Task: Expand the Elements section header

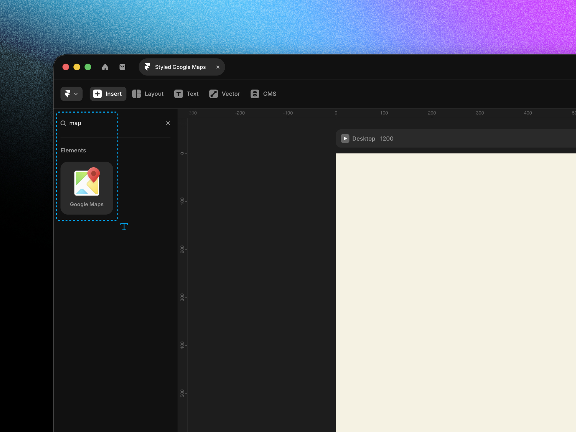Action: pyautogui.click(x=73, y=150)
